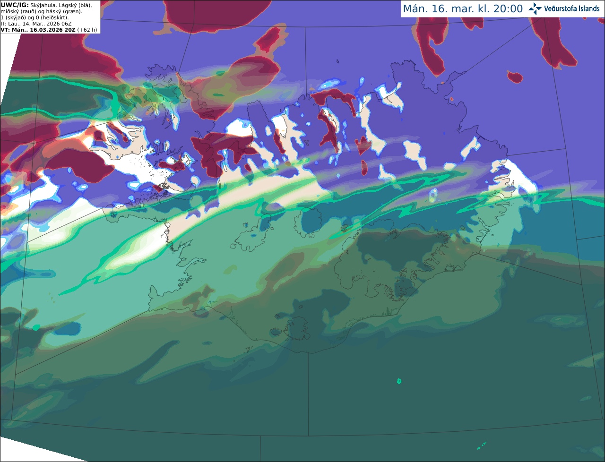This screenshot has width=605, height=462.
Task: Click the "VT: Mán.. 16.03.2026 20Z" valid time
Action: click(38, 30)
